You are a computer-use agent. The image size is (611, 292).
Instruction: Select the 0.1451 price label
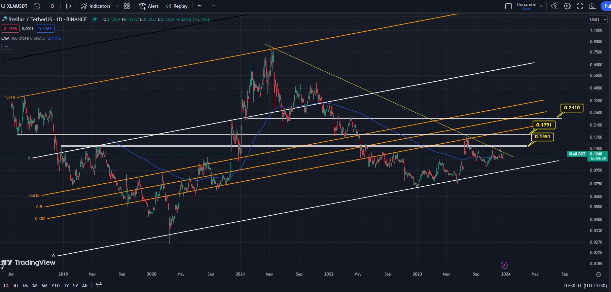coord(542,137)
